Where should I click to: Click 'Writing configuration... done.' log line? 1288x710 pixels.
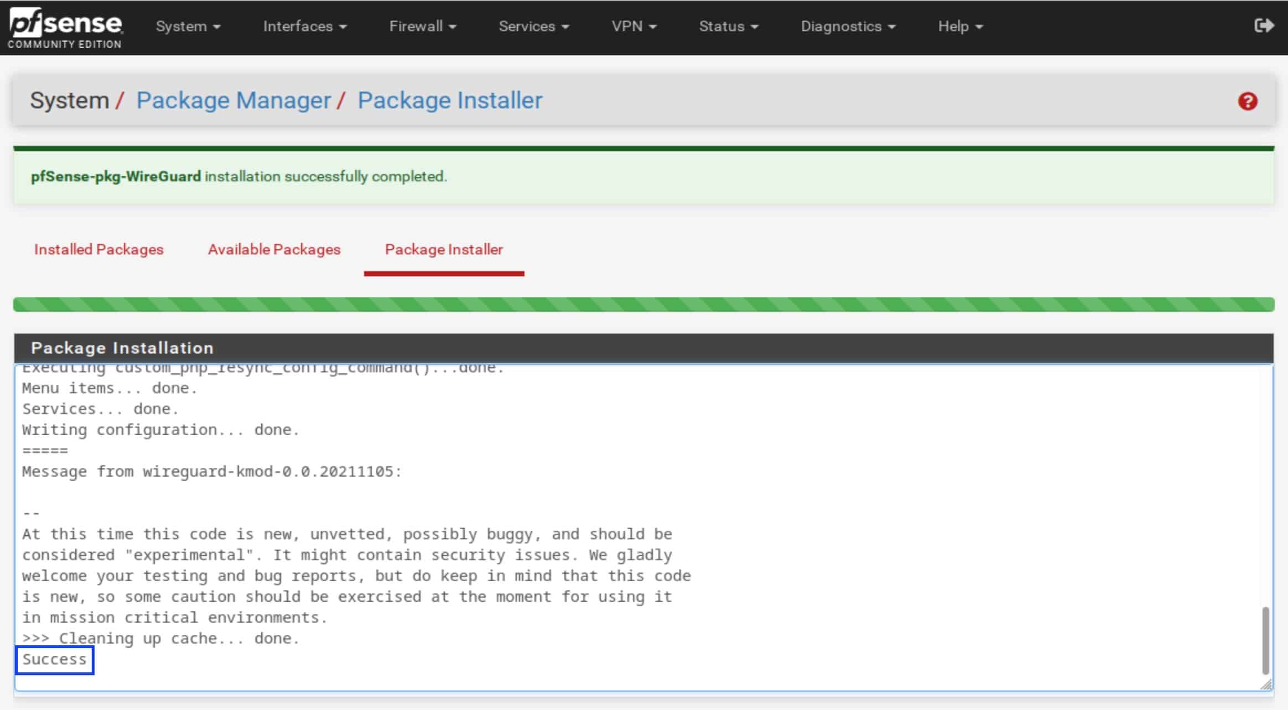click(160, 430)
